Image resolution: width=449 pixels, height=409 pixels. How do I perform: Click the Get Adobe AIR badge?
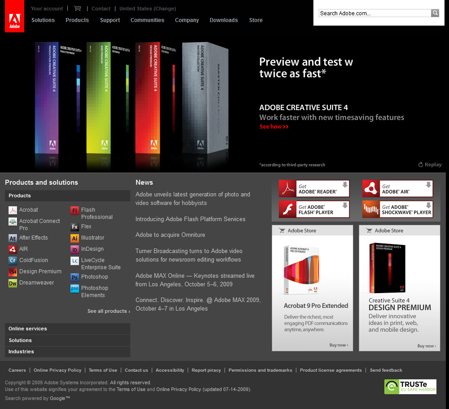click(397, 189)
